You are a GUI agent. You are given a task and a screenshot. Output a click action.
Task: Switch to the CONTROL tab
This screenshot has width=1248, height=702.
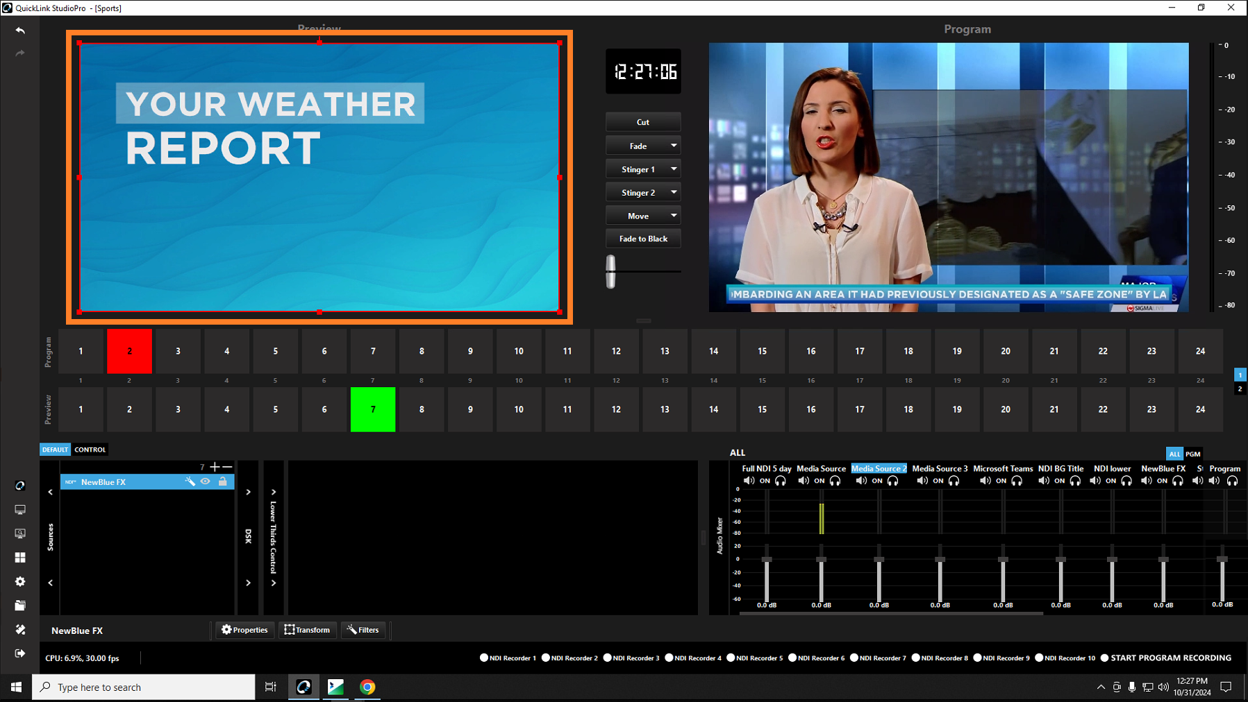point(90,450)
